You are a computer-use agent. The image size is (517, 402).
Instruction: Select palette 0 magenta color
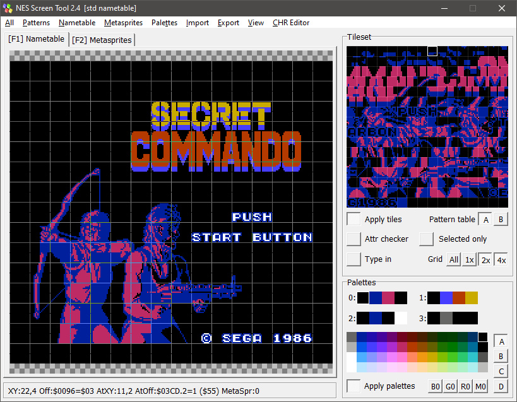tap(388, 298)
